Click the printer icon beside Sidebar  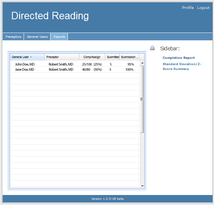152,48
